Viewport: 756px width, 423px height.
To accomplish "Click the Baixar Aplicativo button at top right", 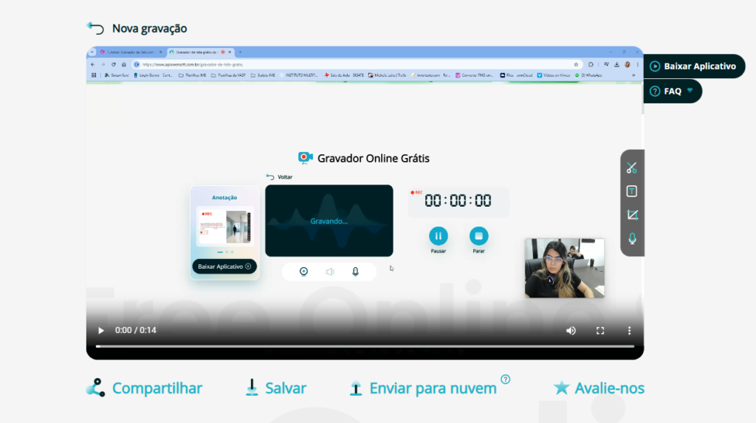I will 693,66.
